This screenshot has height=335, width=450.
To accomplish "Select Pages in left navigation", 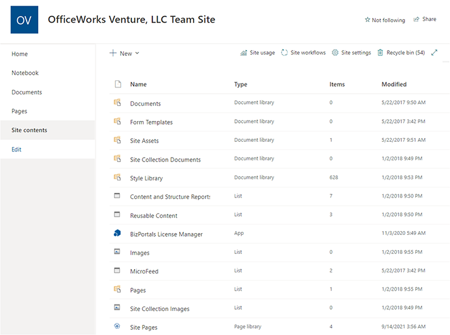I will click(20, 111).
